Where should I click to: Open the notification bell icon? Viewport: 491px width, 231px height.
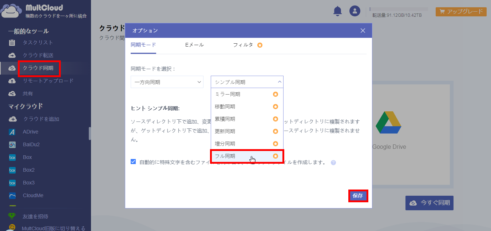click(337, 11)
